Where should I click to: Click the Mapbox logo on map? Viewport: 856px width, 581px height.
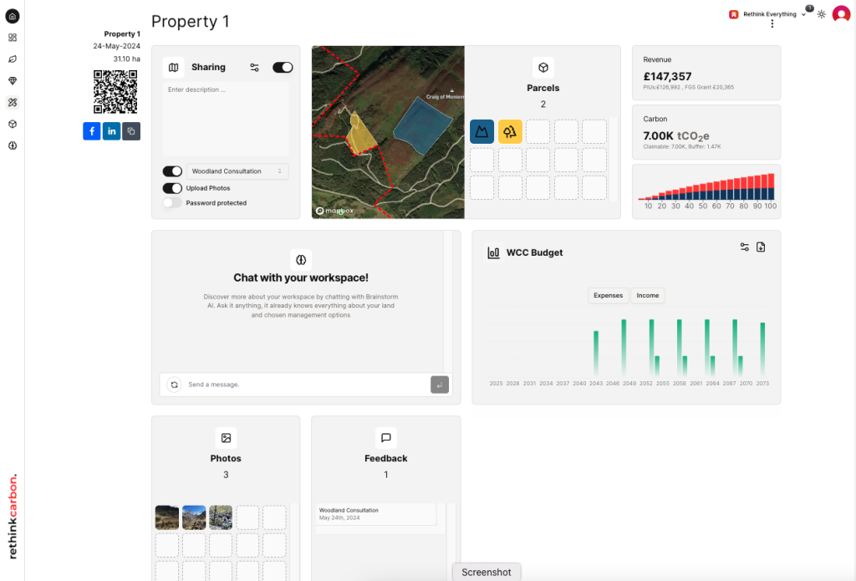[334, 211]
